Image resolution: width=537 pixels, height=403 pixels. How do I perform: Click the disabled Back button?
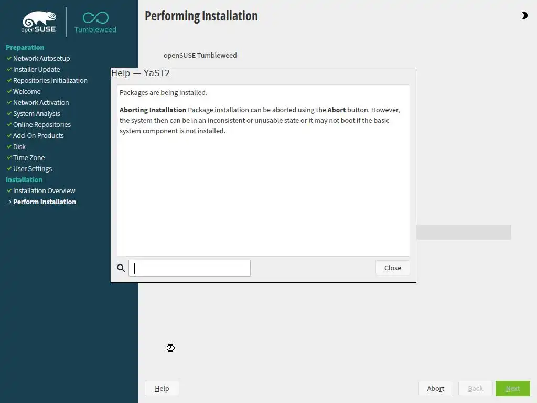[x=475, y=389]
